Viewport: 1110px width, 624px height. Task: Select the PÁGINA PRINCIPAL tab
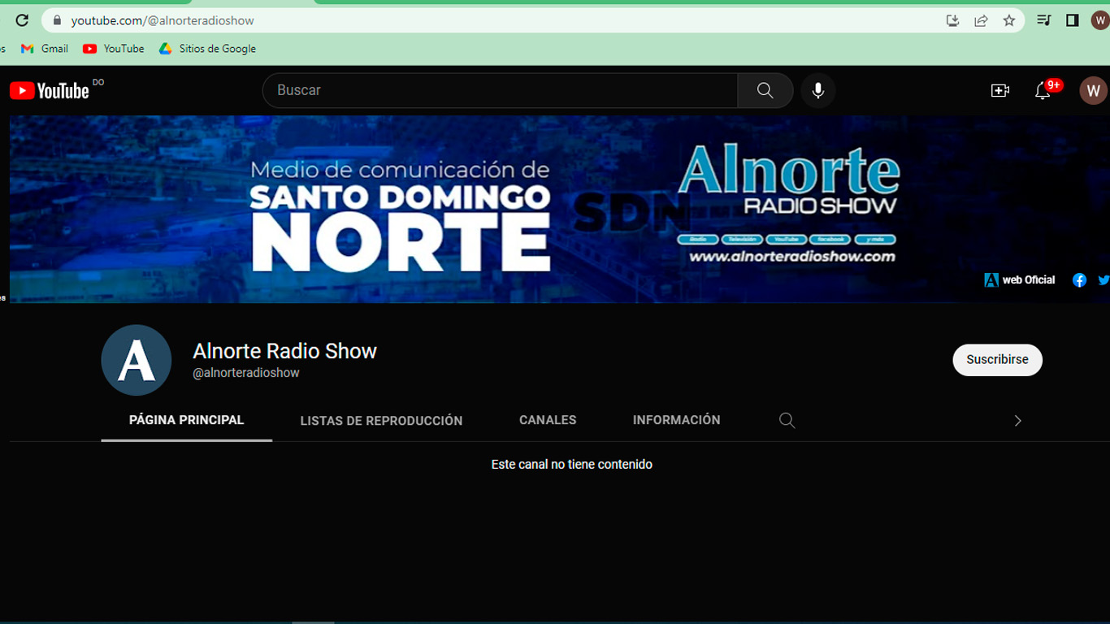(x=186, y=420)
